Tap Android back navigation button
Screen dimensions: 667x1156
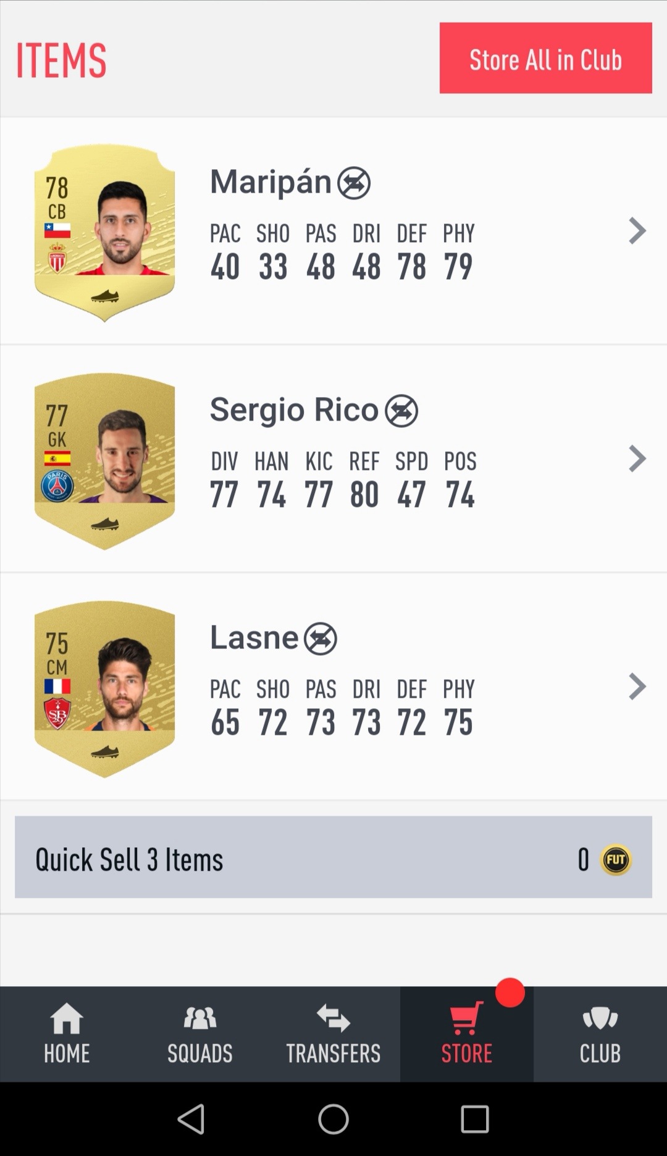point(191,1119)
